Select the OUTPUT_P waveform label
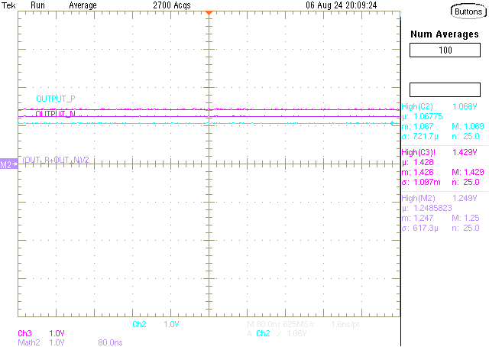This screenshot has width=489, height=347. pyautogui.click(x=56, y=99)
